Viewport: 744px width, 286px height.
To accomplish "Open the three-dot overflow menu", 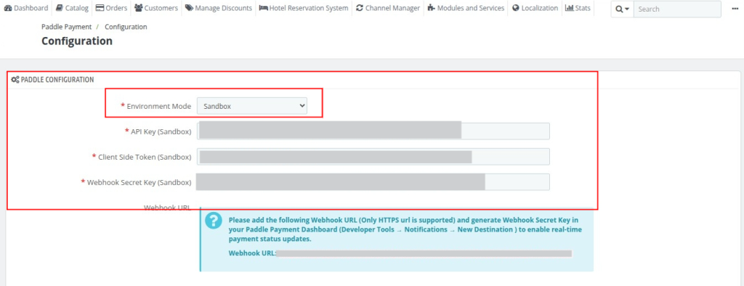I will click(x=735, y=9).
